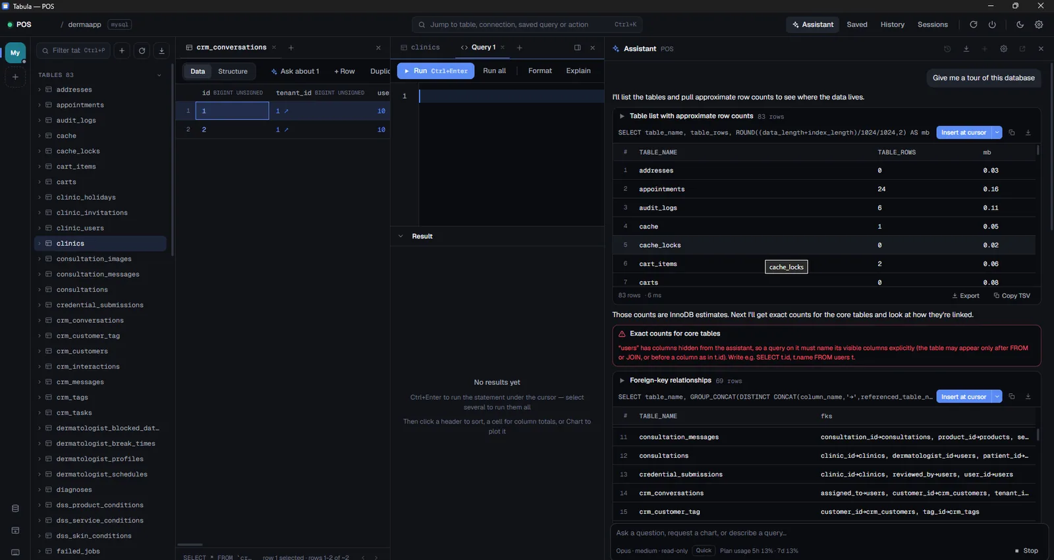Click in the Filter tables search field

point(73,51)
